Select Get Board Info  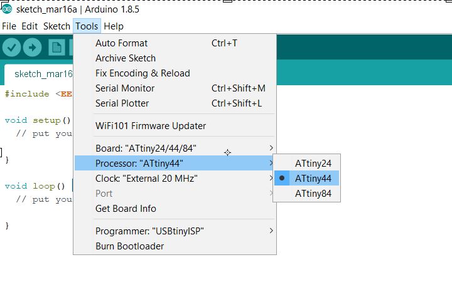126,209
